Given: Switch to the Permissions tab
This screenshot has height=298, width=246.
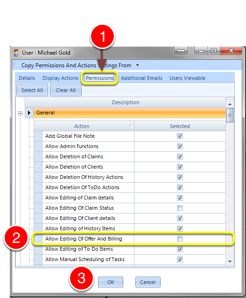Looking at the screenshot, I should click(x=100, y=78).
